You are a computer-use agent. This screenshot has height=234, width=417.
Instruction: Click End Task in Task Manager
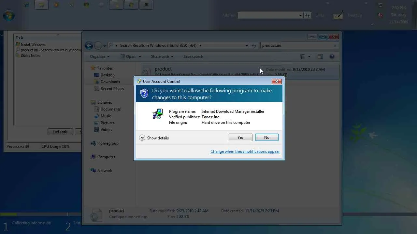(60, 132)
